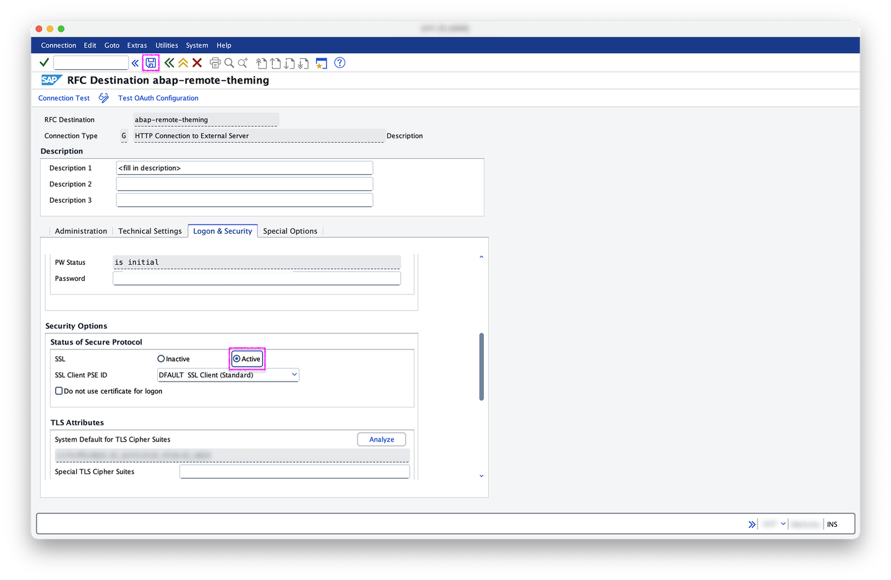Open the Extras menu
Screen dimensions: 891x580
click(137, 45)
